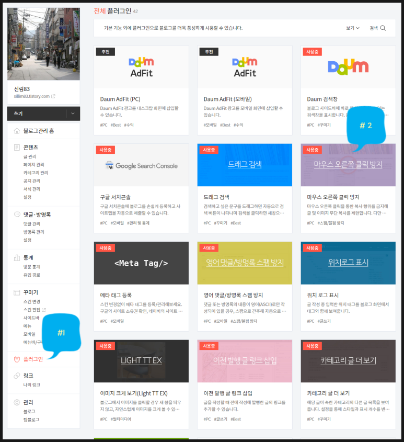Expand the 쓰기 button dropdown arrow
Screen dimensions: 404x442
pos(73,114)
